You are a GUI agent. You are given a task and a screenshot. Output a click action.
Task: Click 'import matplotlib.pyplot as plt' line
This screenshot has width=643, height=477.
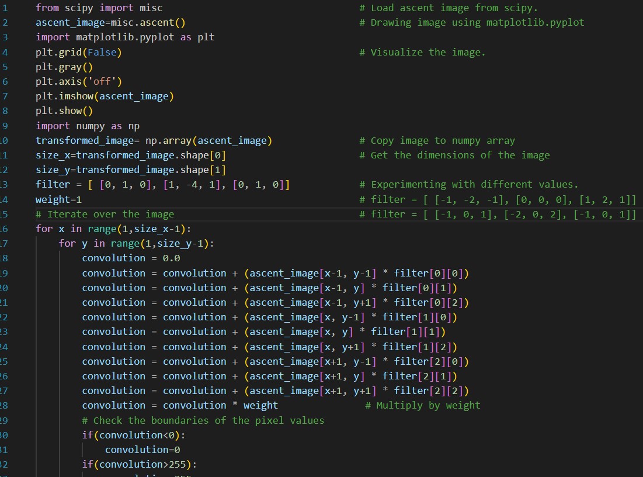[125, 37]
